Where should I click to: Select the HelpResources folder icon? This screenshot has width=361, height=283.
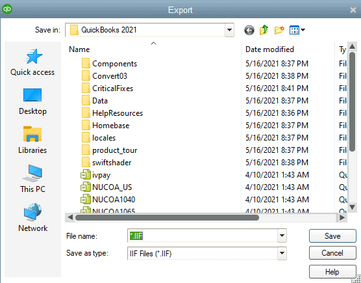point(86,113)
